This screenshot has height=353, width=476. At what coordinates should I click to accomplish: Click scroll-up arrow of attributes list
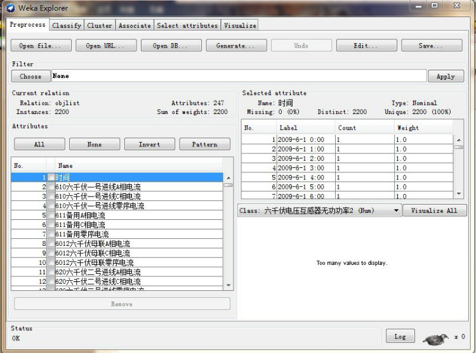[x=228, y=178]
